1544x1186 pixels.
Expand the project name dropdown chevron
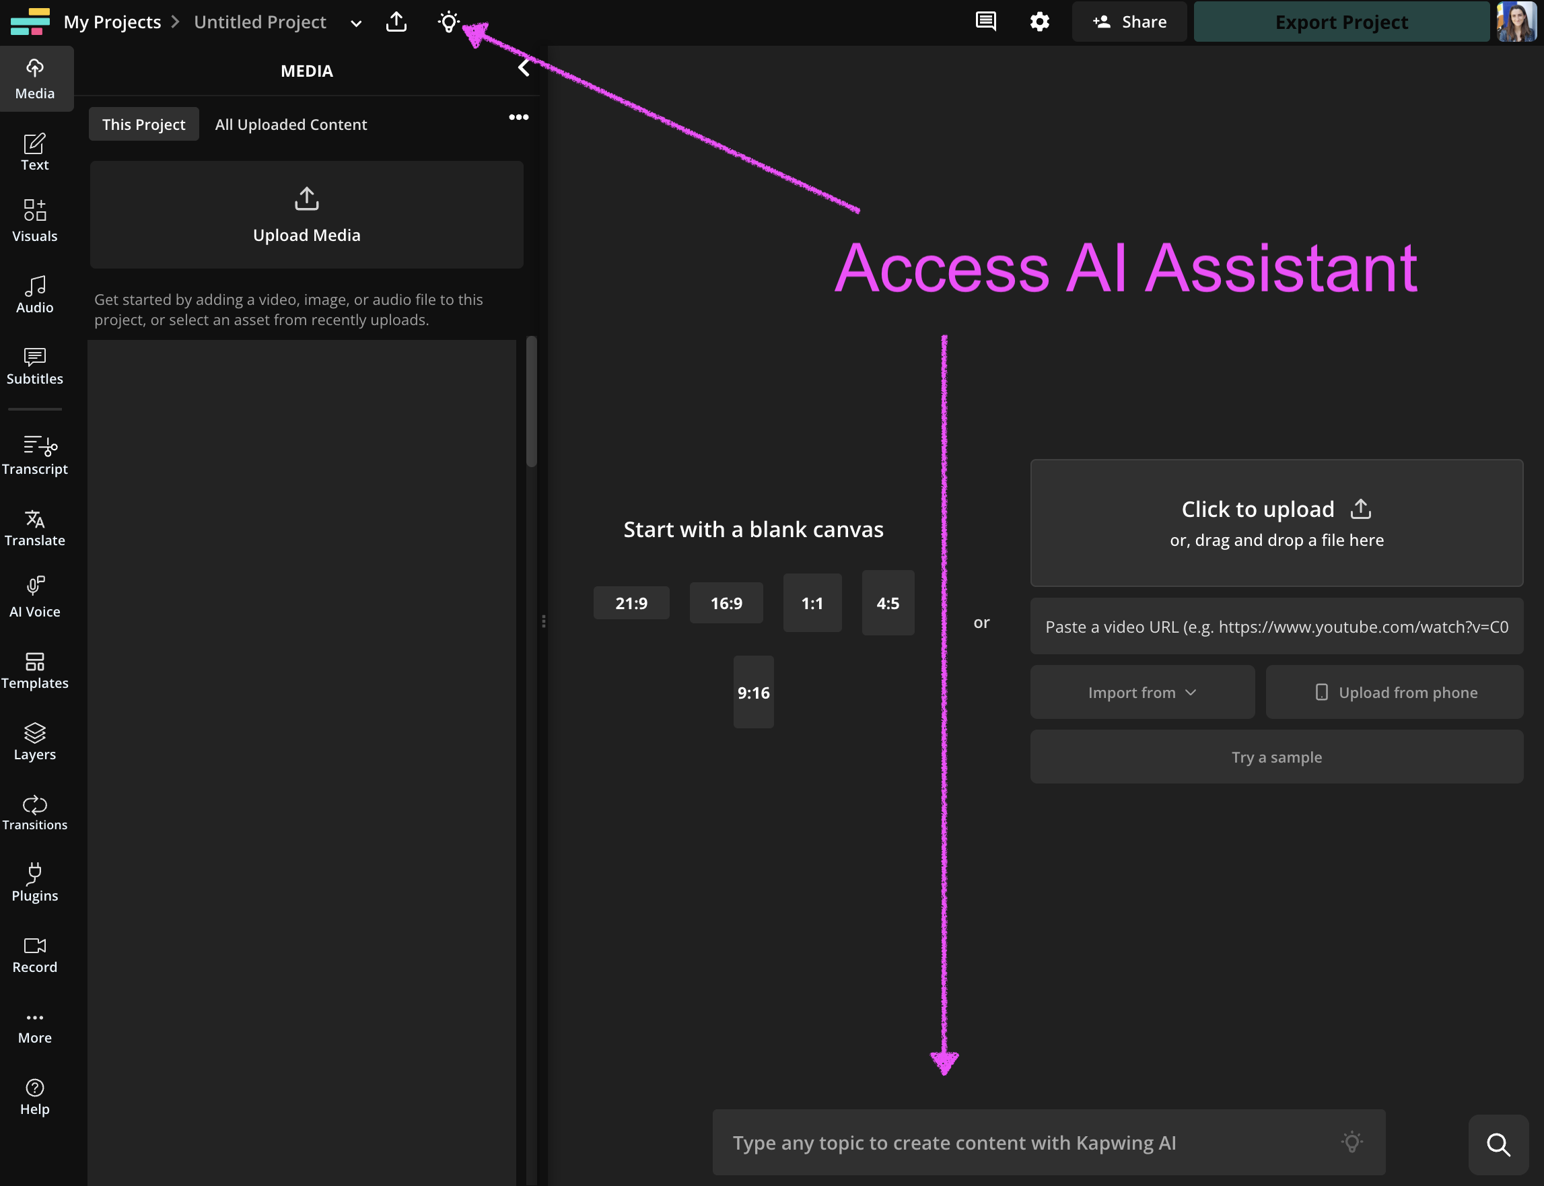pyautogui.click(x=357, y=24)
